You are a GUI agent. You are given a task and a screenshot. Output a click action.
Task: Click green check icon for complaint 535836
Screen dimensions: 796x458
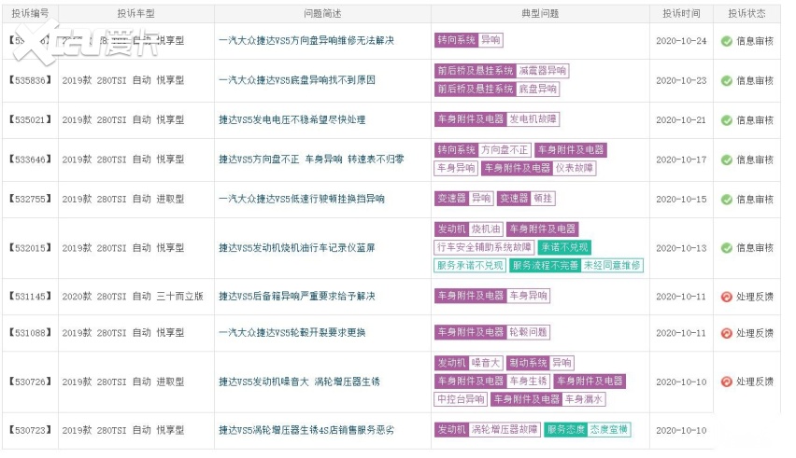tap(726, 80)
